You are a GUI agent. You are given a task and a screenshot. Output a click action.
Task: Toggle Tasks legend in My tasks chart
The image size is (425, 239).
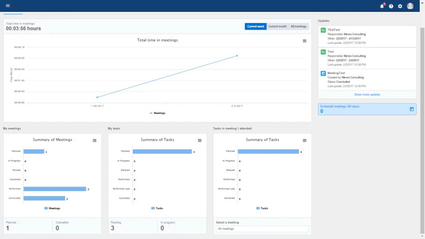pos(157,208)
